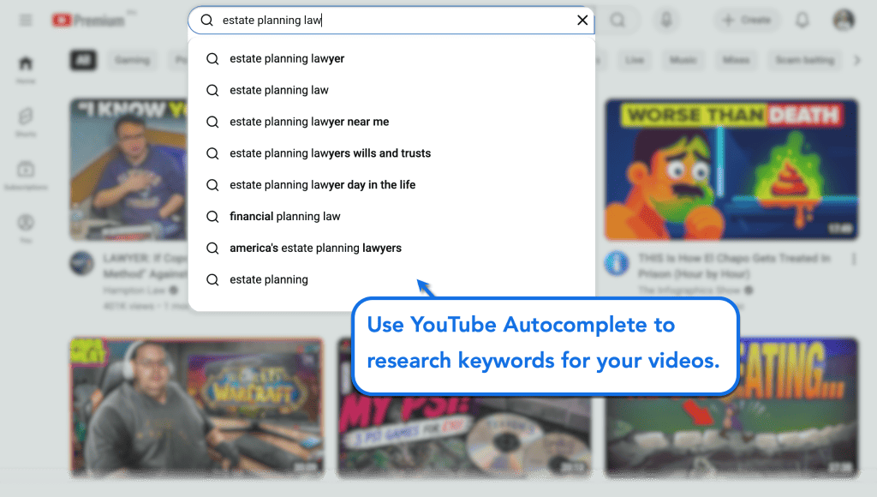This screenshot has height=497, width=877.
Task: Open El Chapo video title link
Action: (734, 266)
